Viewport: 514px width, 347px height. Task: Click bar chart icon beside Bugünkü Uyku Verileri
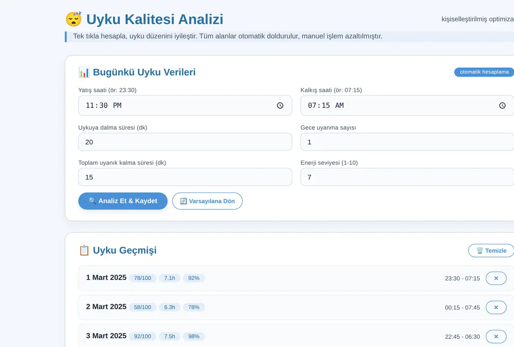[84, 72]
